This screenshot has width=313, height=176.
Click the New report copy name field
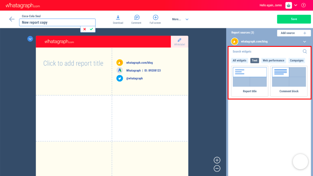click(57, 22)
